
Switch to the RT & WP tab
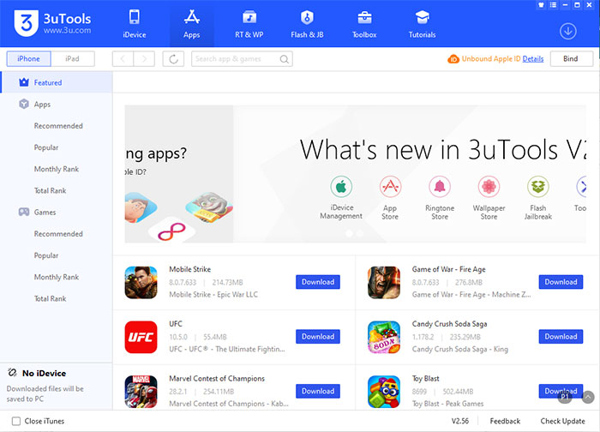(x=249, y=23)
